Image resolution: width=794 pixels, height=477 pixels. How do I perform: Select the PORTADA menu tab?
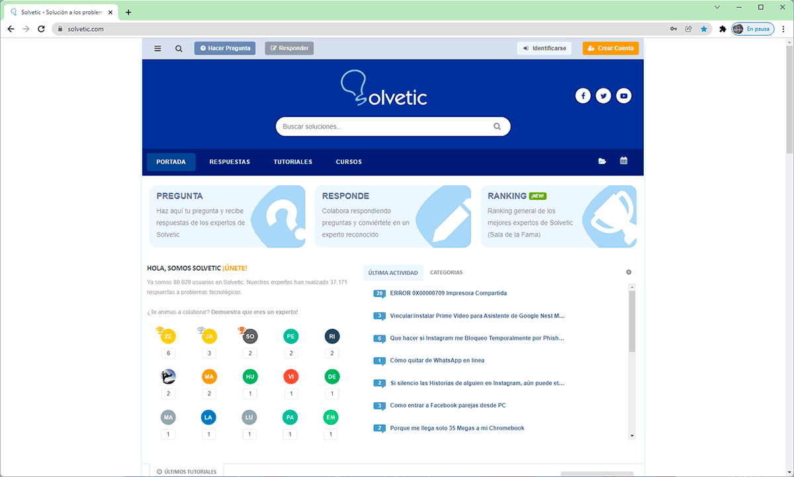click(171, 162)
